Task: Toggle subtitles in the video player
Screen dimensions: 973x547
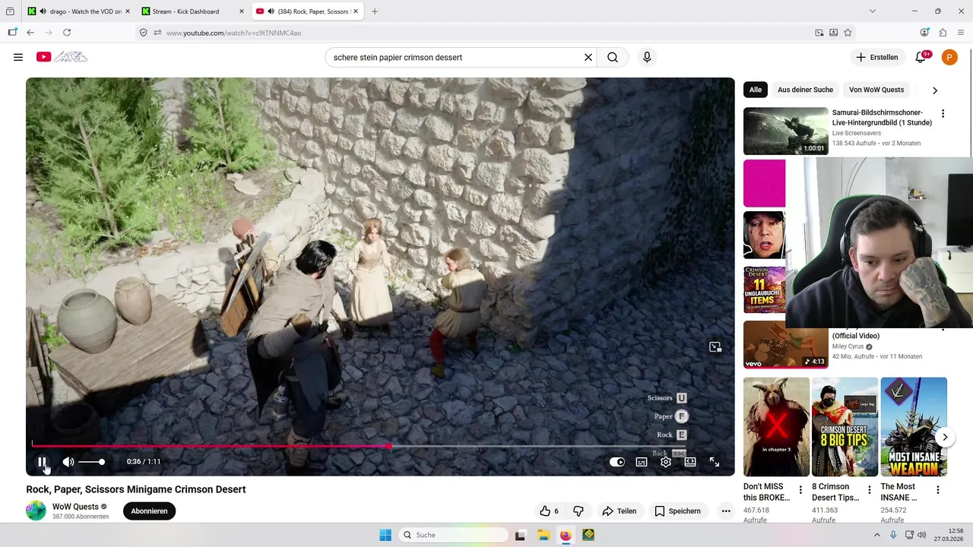Action: click(x=642, y=462)
